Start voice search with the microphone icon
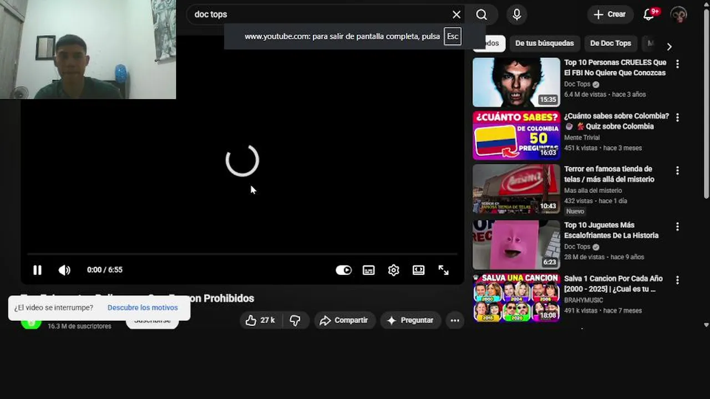710x399 pixels. (x=516, y=14)
